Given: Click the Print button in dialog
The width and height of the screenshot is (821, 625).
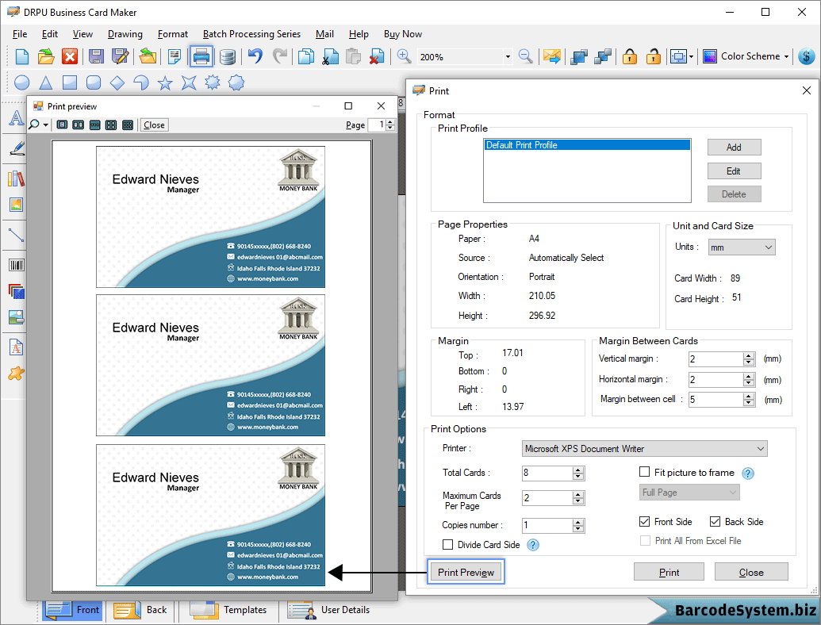Looking at the screenshot, I should 669,572.
